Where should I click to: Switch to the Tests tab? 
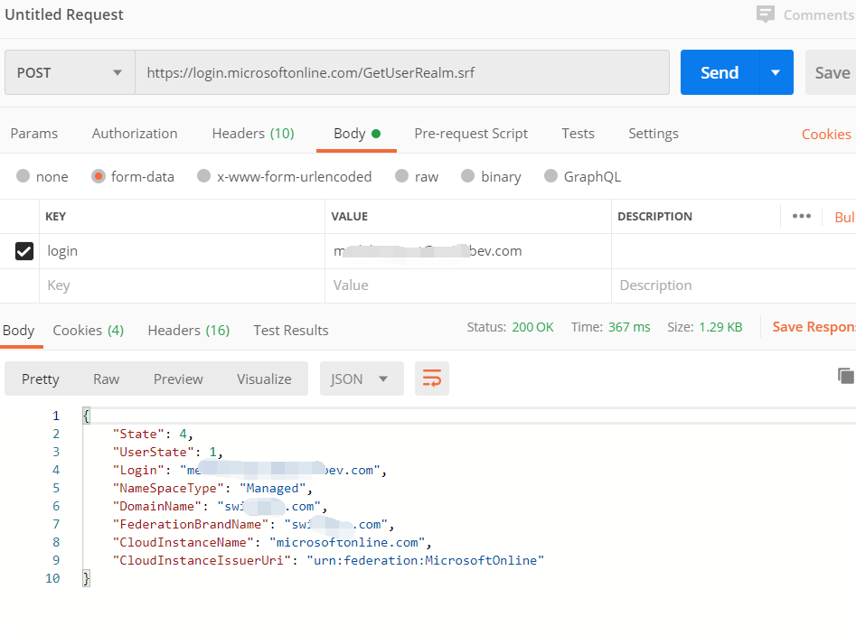coord(578,133)
